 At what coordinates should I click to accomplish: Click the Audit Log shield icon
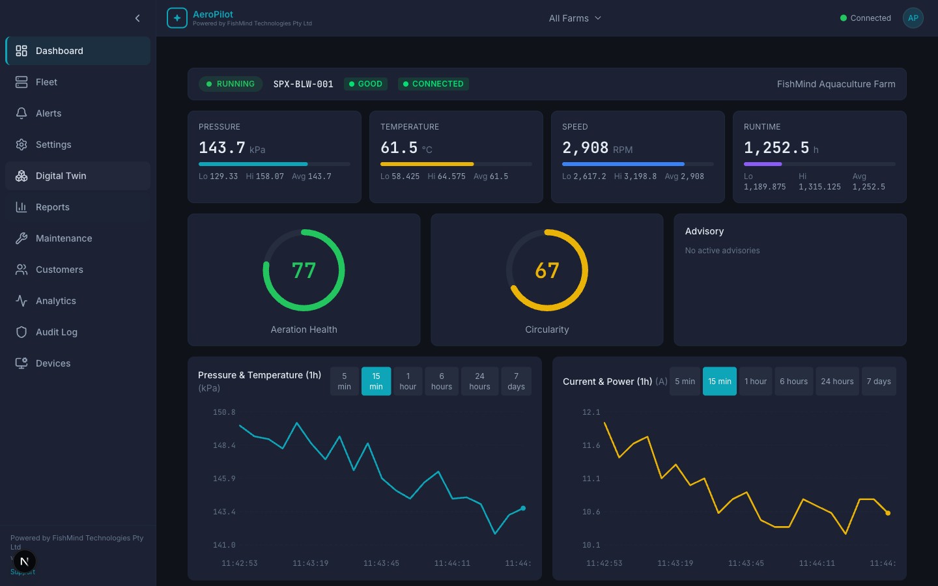pos(21,332)
